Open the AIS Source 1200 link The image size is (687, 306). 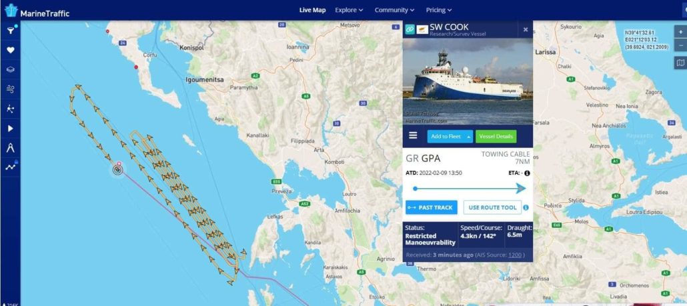(515, 255)
